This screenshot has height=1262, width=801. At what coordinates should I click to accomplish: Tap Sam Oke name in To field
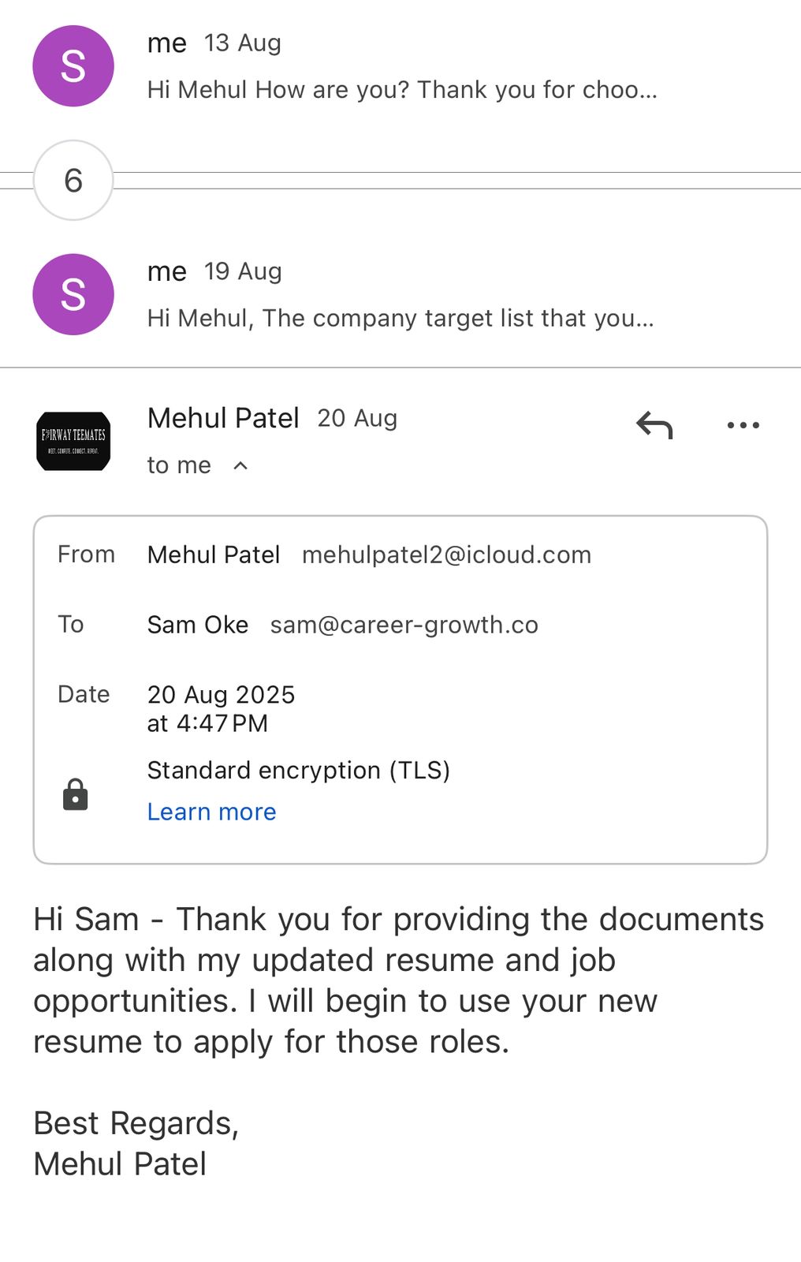click(198, 625)
